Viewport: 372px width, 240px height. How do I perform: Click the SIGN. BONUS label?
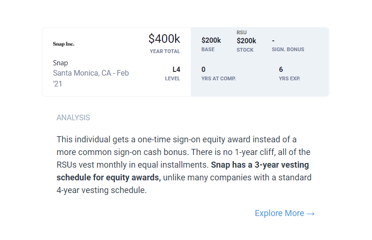288,50
